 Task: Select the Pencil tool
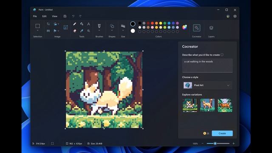pos(75,24)
